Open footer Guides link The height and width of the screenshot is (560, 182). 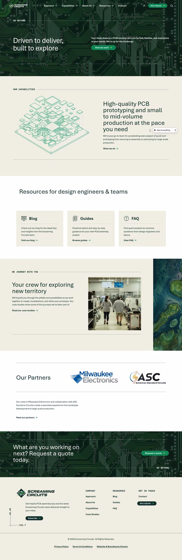tap(116, 503)
